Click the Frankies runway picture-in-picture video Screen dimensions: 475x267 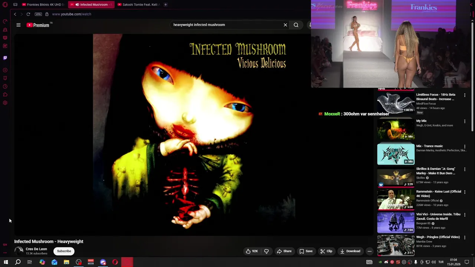(x=391, y=44)
